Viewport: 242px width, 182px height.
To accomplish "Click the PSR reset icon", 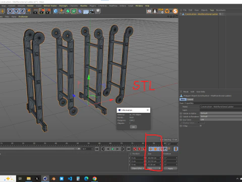I will click(161, 11).
